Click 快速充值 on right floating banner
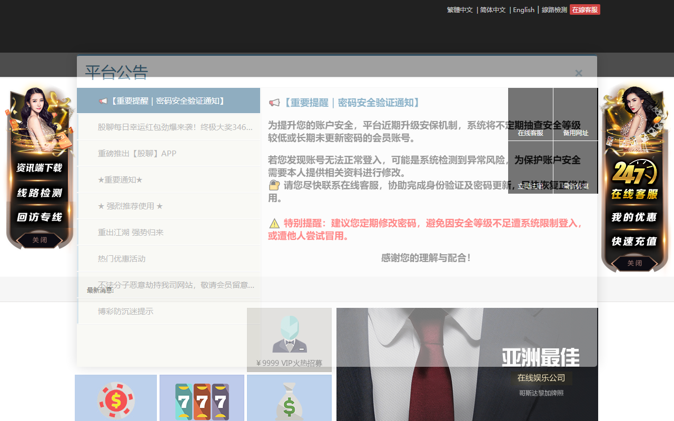Screen dimensions: 674x421 (635, 241)
